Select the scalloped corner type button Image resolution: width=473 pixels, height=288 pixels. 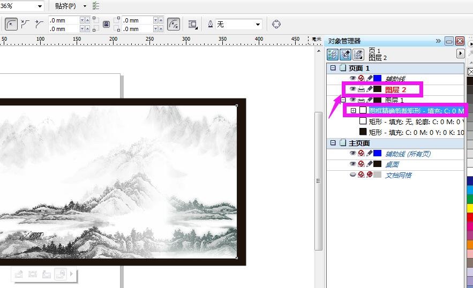pos(25,24)
